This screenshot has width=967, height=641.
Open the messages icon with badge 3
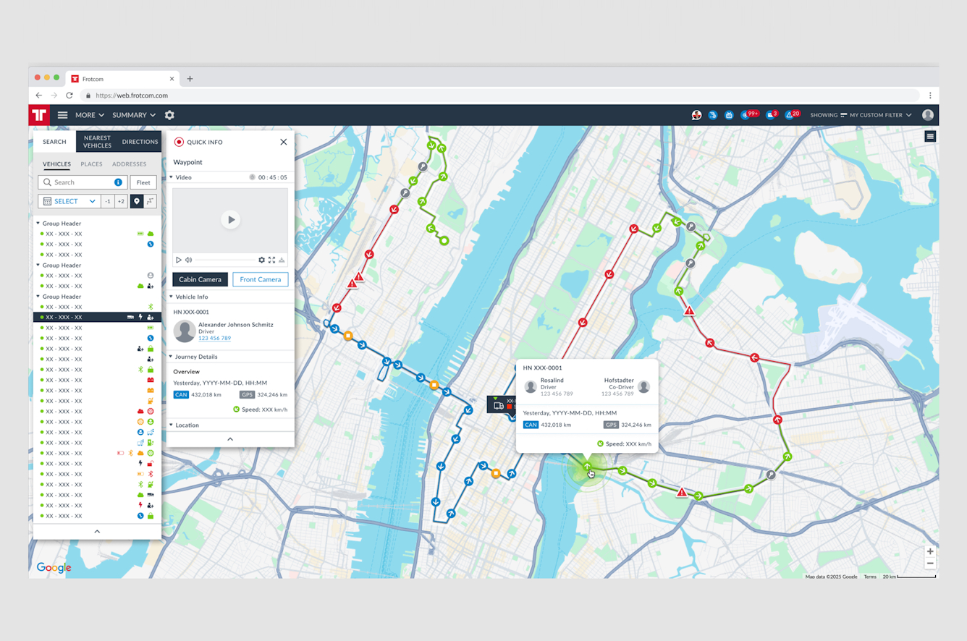(x=772, y=114)
